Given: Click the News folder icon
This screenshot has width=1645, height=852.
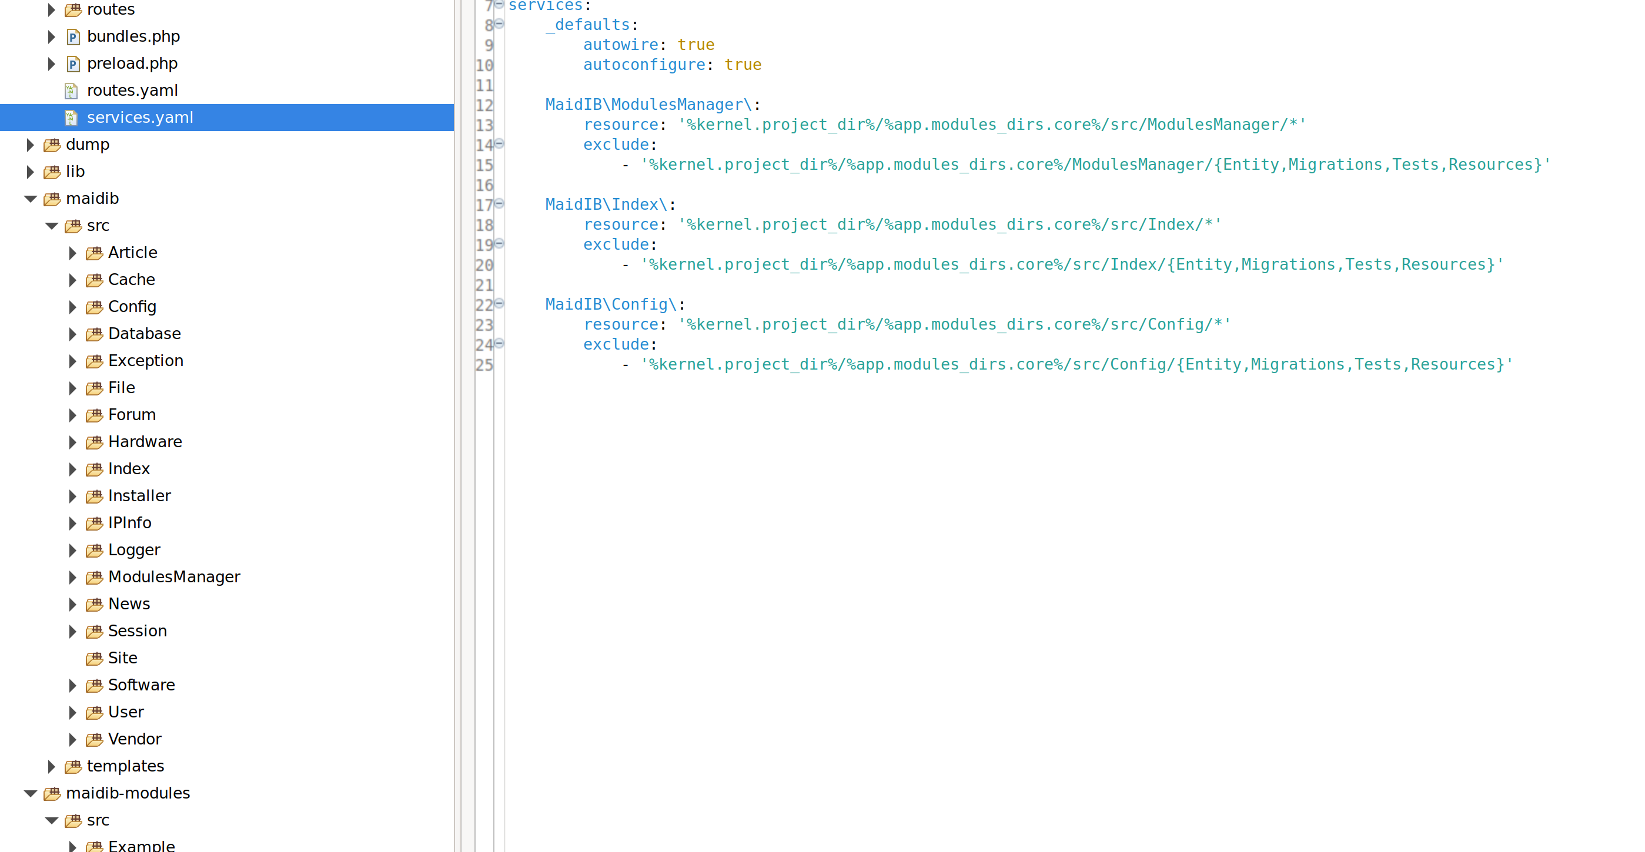Looking at the screenshot, I should click(94, 605).
